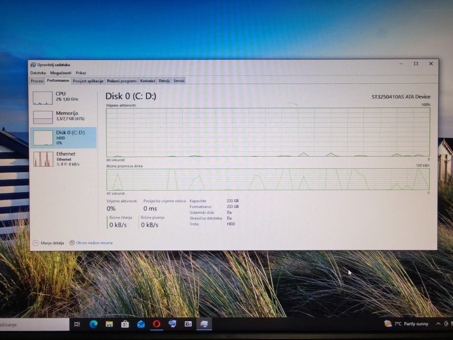Click the Vrijeme aktivnosti disk graph

(268, 132)
